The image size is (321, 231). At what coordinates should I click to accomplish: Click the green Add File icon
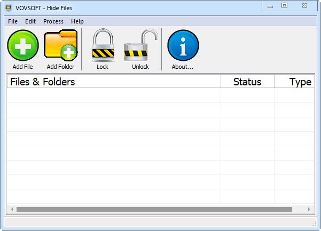pos(23,45)
